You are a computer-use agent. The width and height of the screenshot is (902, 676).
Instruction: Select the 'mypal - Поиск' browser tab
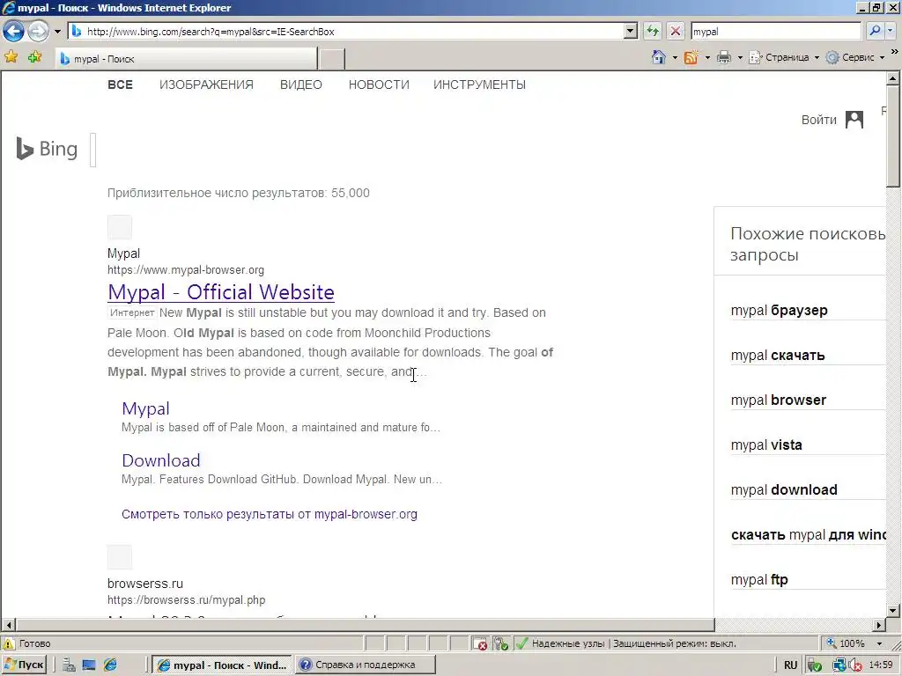coord(186,59)
